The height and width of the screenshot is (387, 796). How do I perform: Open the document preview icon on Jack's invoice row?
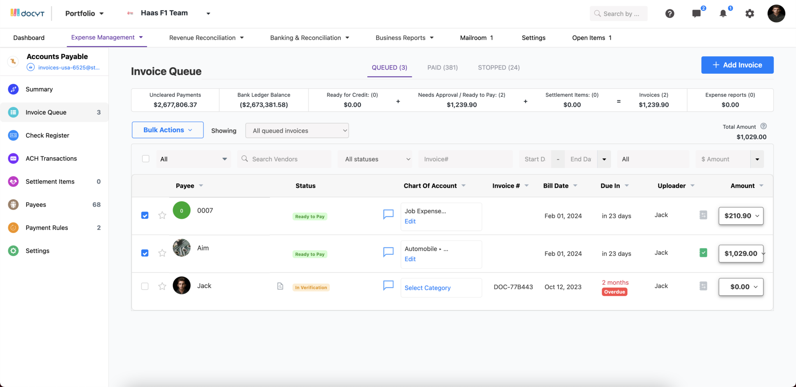pos(280,286)
